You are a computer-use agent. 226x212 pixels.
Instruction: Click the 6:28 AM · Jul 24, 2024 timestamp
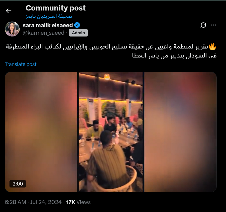(33, 202)
